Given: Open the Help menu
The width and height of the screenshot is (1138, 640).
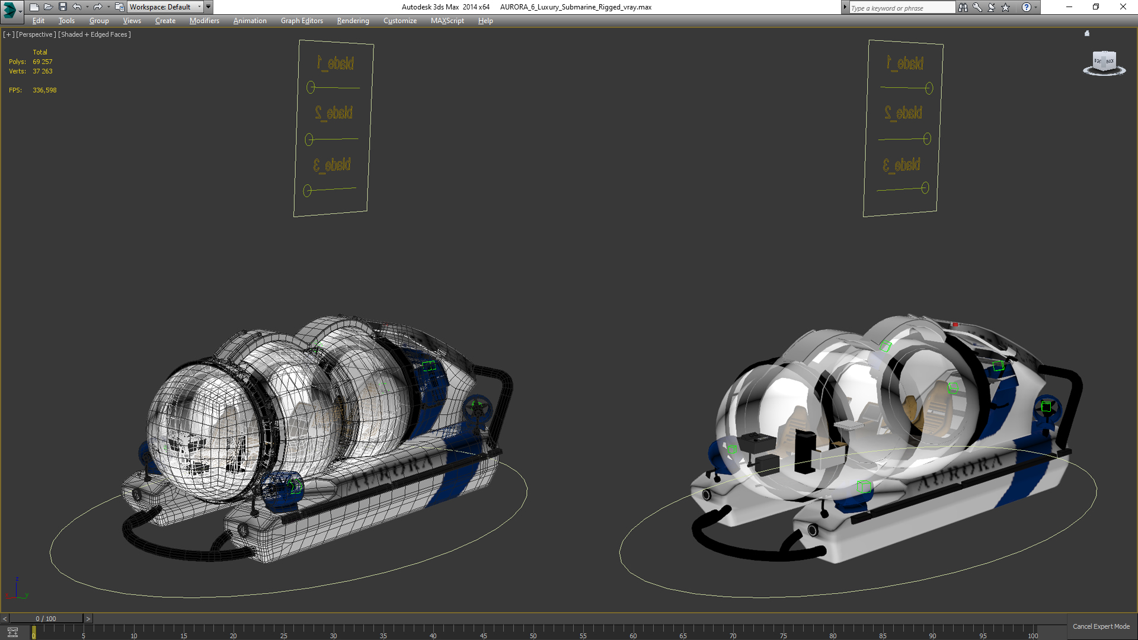Looking at the screenshot, I should 485,21.
